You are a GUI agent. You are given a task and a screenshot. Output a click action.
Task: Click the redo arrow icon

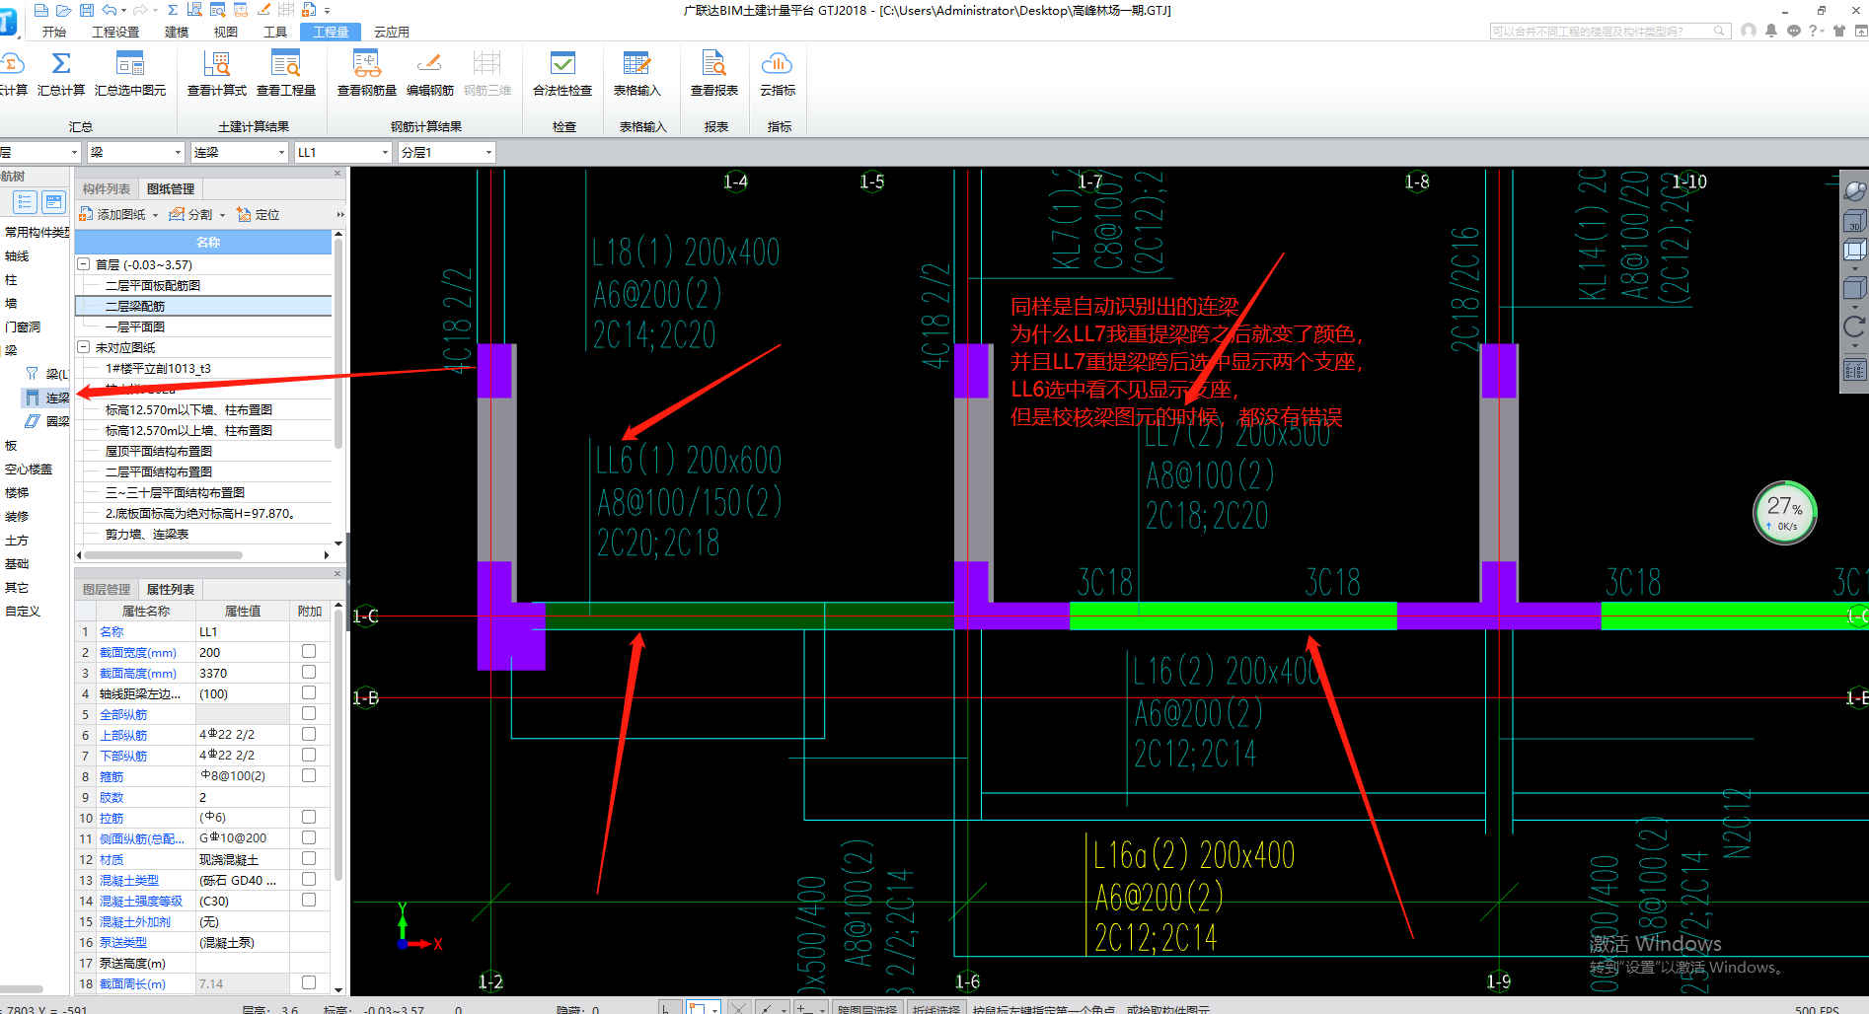coord(140,10)
